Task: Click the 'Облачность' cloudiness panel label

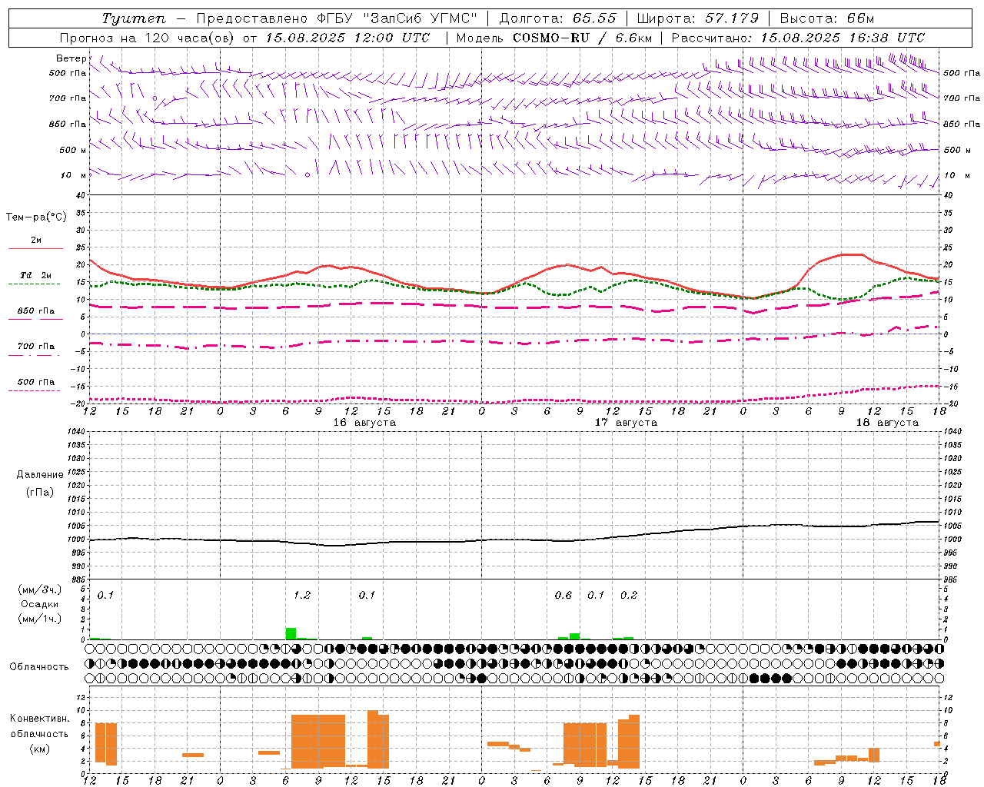Action: point(39,667)
